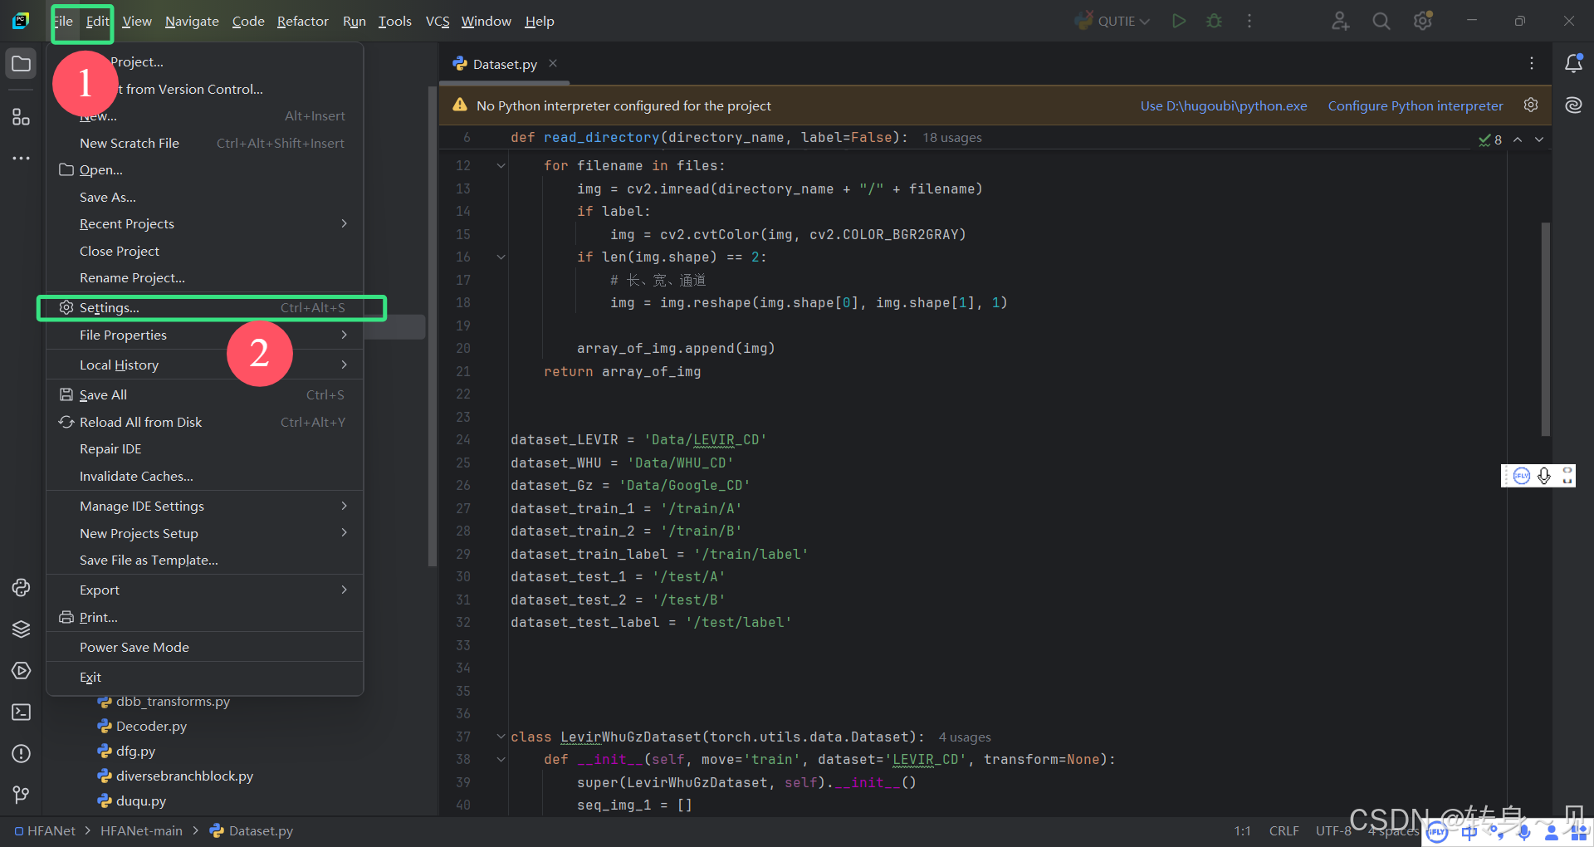Collapse the class fold at line 37

click(x=501, y=737)
